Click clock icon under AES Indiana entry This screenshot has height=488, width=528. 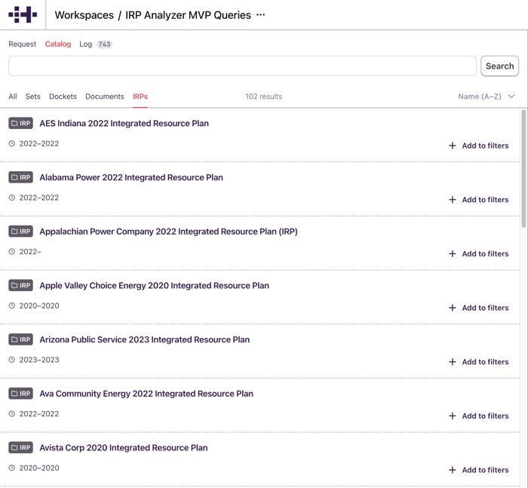12,143
